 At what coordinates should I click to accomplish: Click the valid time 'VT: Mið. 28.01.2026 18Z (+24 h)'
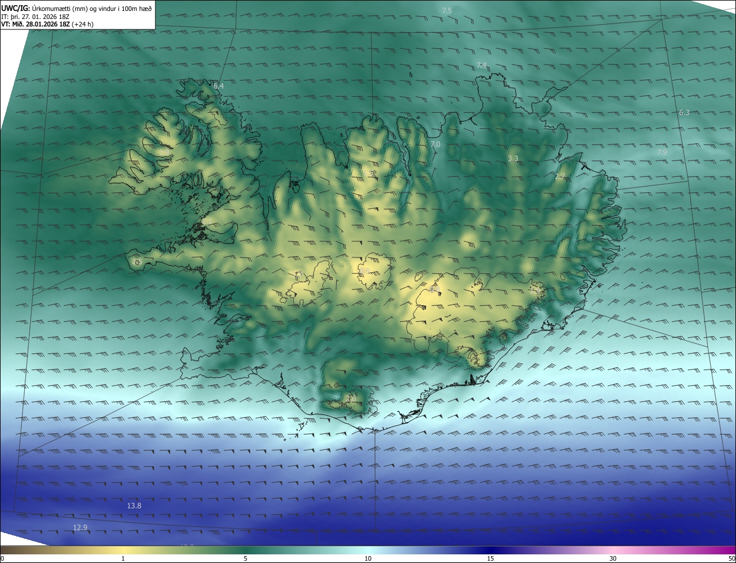click(48, 24)
